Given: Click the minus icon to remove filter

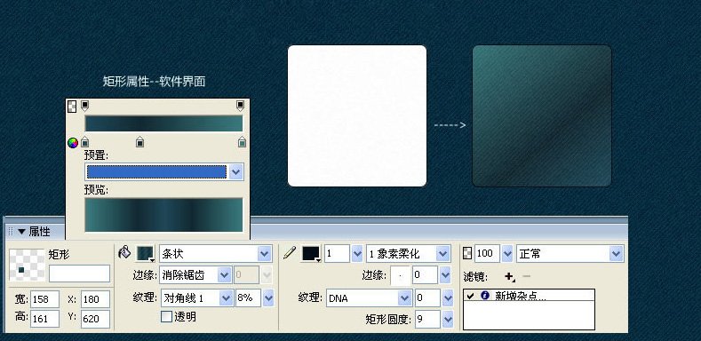Looking at the screenshot, I should coord(527,277).
